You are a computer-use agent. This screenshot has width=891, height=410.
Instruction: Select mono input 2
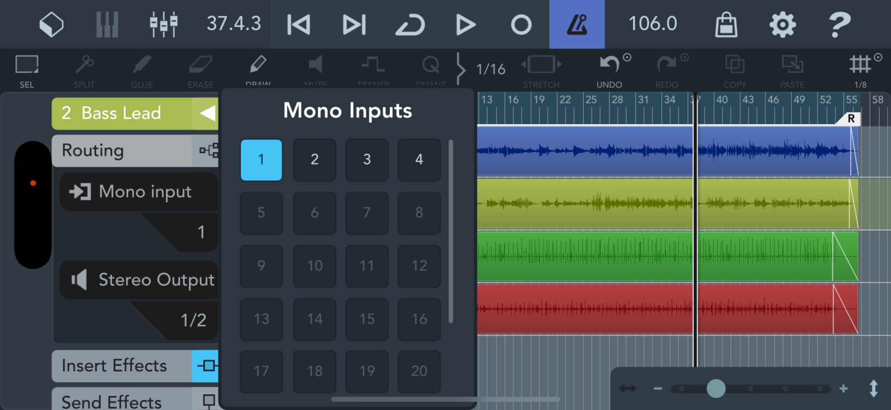(x=315, y=160)
